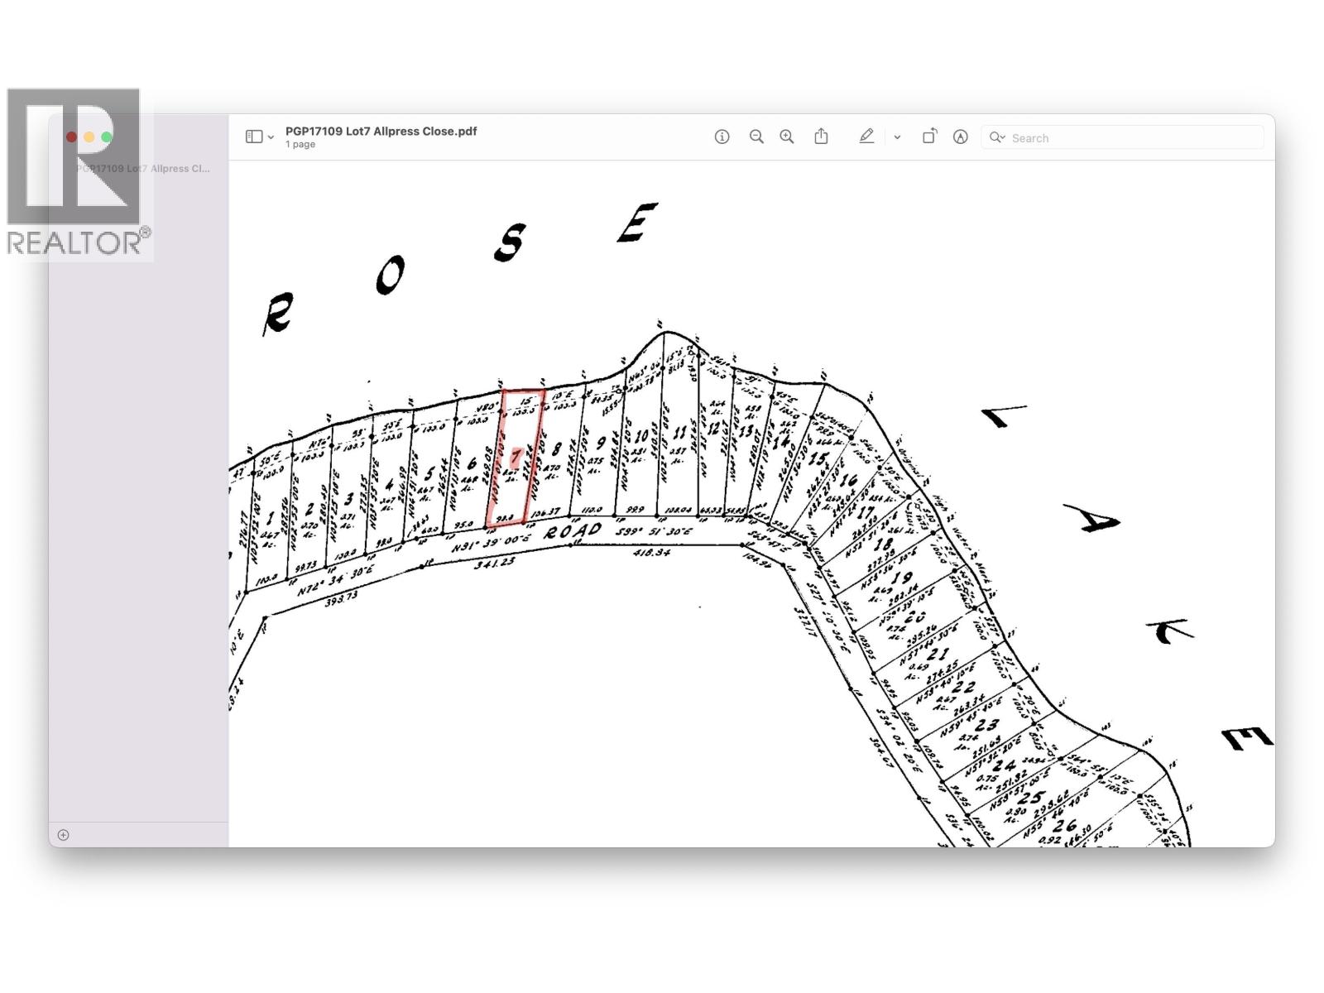
Task: Open the sidebar view options chevron
Action: [x=271, y=137]
